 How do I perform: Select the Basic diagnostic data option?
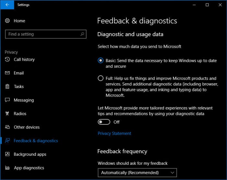click(x=101, y=61)
